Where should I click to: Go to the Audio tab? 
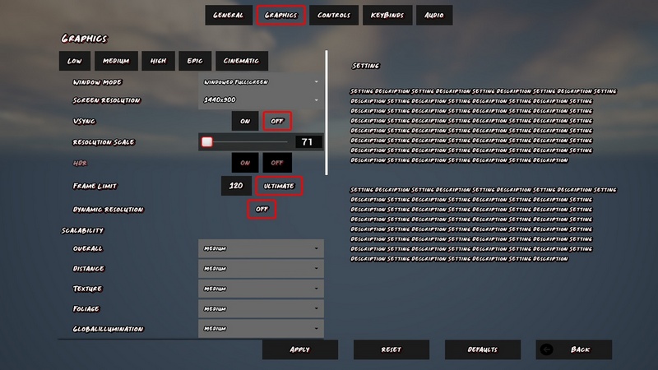434,15
